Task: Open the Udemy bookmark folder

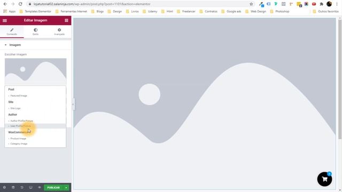Action: tap(150, 11)
